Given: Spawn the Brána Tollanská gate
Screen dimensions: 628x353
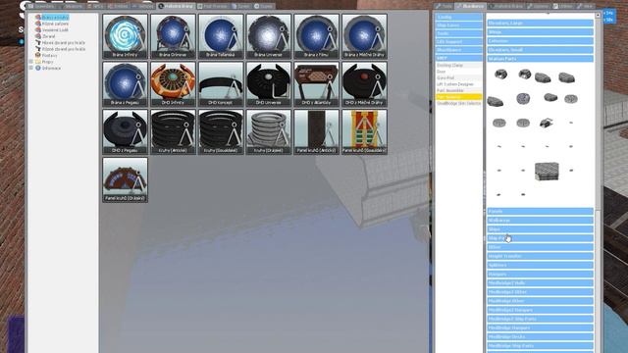Looking at the screenshot, I should pyautogui.click(x=221, y=36).
